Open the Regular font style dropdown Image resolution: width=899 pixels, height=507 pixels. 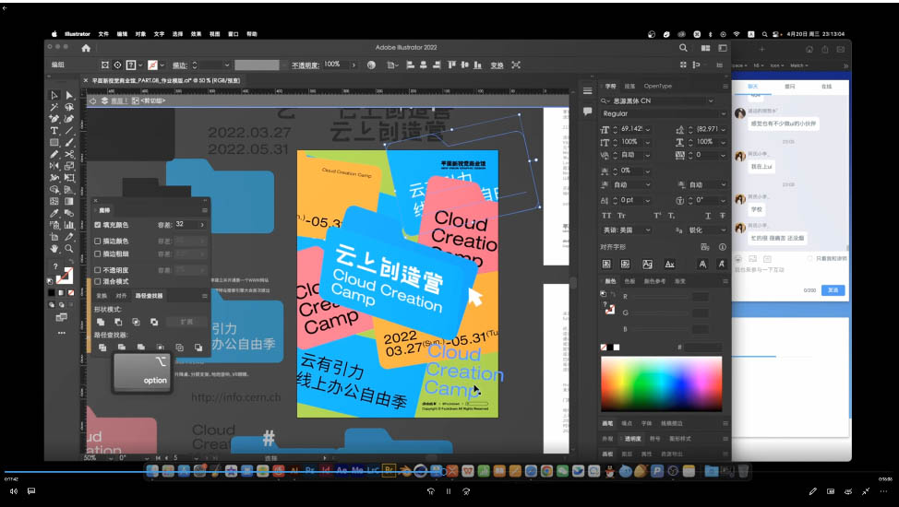click(723, 113)
